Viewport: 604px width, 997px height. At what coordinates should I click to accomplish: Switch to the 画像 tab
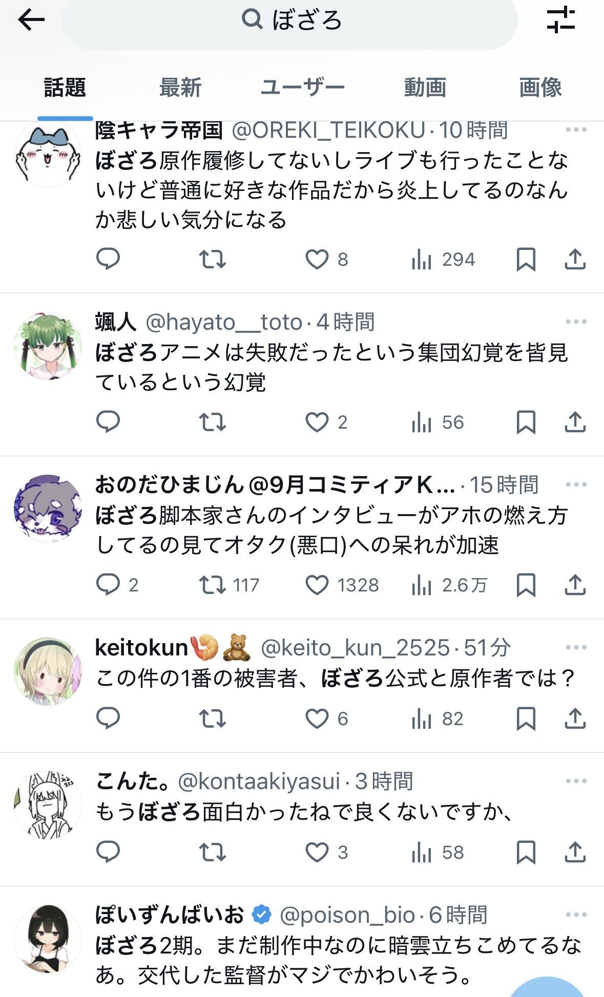(x=540, y=88)
